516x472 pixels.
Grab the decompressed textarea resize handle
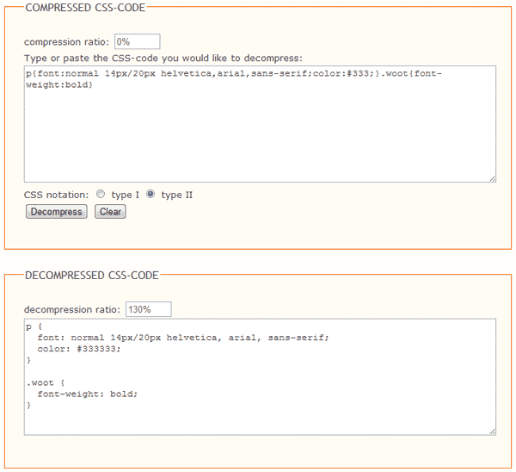(492, 432)
